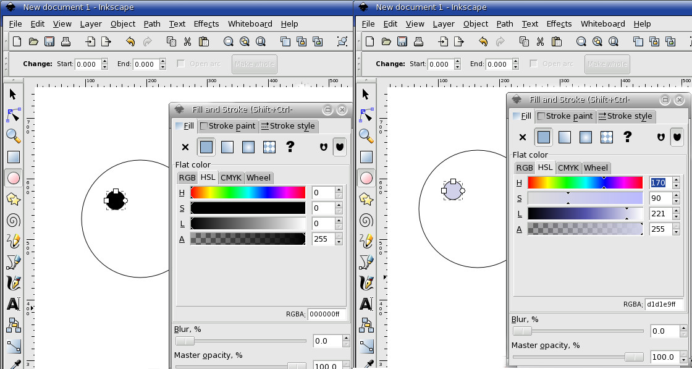Select the Calligraphy tool in right window toolbox
Viewport: 692px width, 369px height.
(x=366, y=282)
